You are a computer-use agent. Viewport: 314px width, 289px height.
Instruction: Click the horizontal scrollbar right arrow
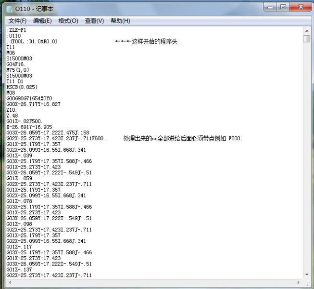tap(299, 283)
